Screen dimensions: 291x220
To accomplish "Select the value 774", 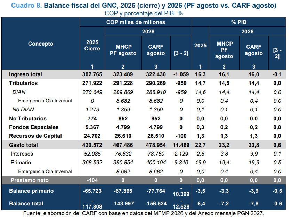I will point(92,119).
